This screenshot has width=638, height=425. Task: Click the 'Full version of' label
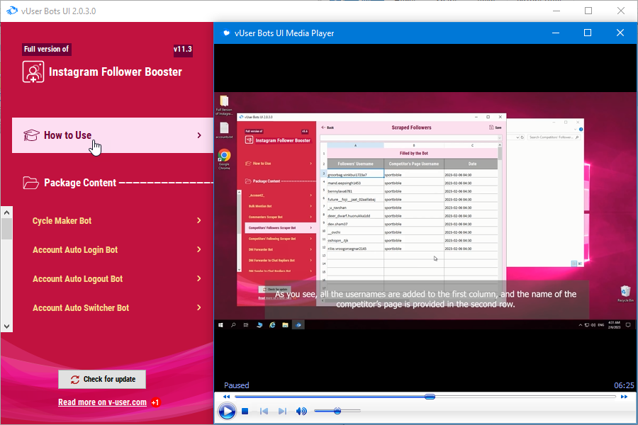(46, 49)
